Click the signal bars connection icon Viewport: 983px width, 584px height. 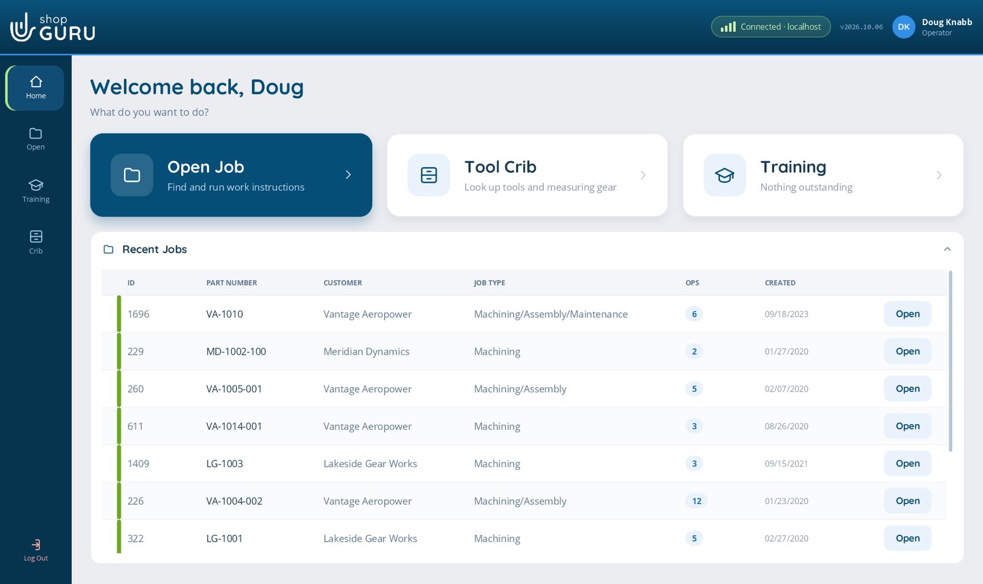coord(728,27)
